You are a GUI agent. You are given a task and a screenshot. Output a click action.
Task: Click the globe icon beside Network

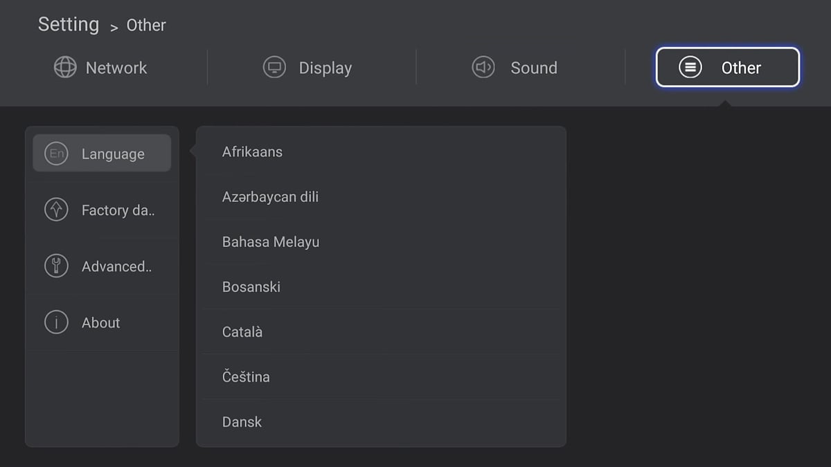(x=65, y=68)
